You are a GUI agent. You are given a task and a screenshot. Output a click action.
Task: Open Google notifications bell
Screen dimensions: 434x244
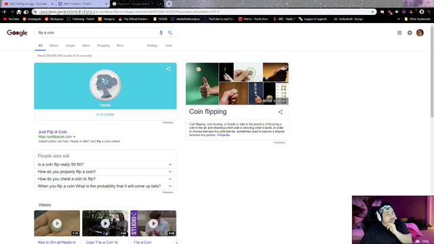[x=410, y=33]
